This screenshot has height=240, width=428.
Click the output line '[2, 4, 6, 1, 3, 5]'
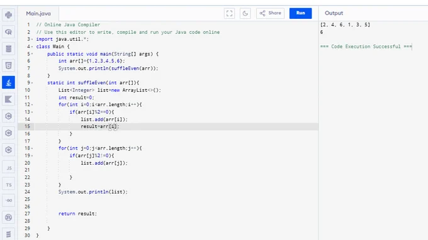tap(345, 25)
